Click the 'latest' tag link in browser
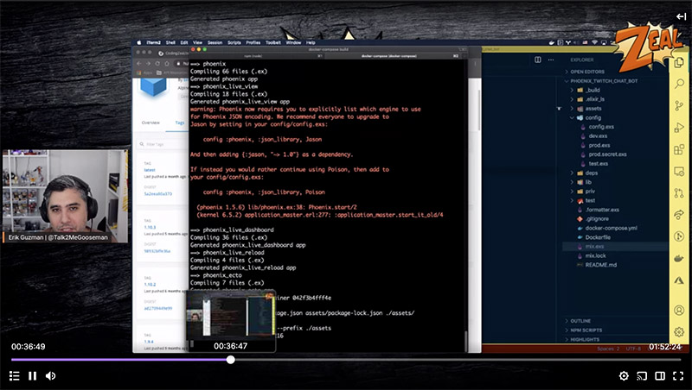 [x=150, y=170]
